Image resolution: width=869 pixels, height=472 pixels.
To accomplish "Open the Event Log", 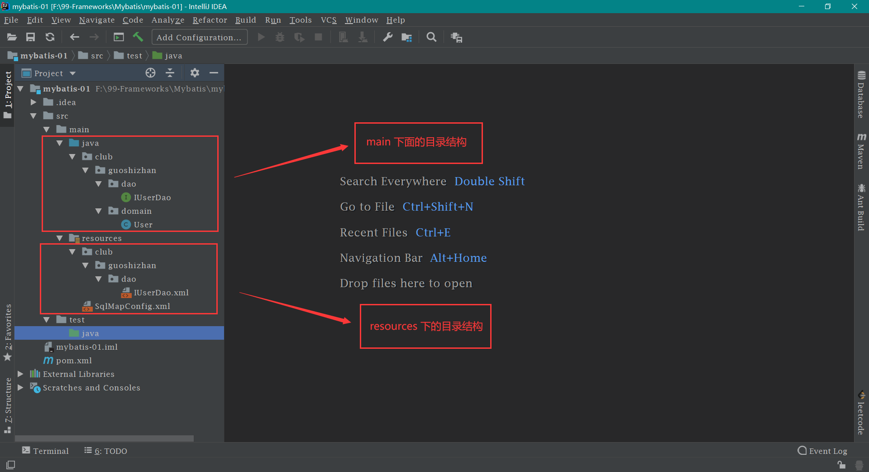I will click(x=822, y=451).
